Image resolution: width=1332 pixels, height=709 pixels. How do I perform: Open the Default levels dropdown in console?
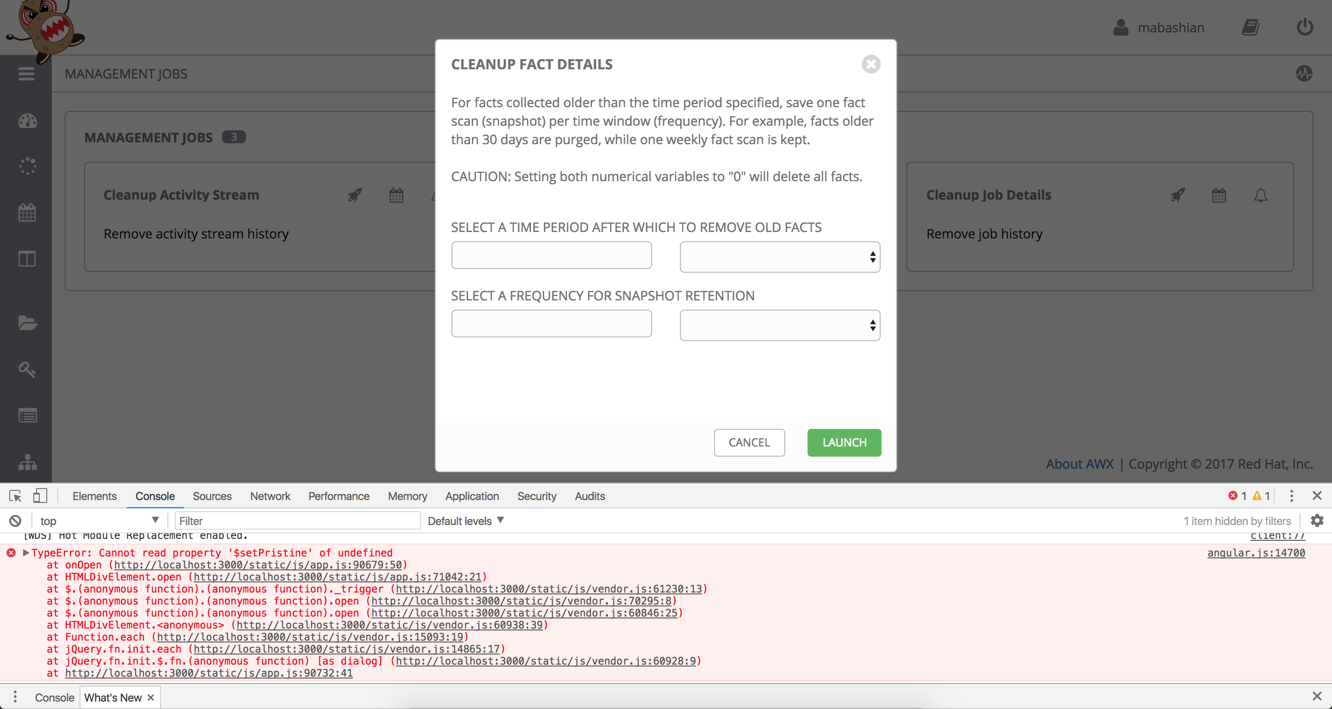[x=465, y=521]
